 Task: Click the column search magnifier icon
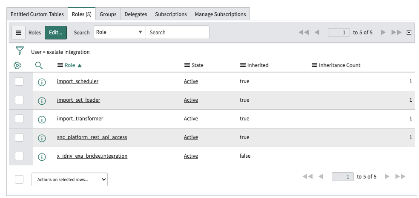coord(39,65)
